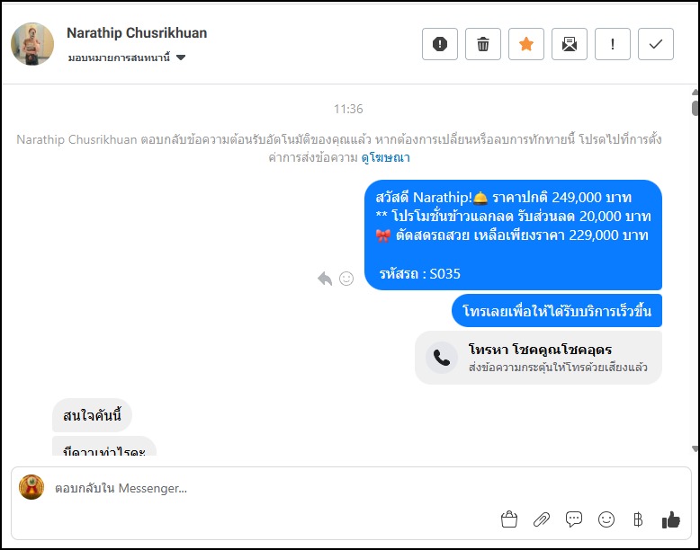This screenshot has width=700, height=550.
Task: Mark conversation as spam with exclamation icon
Action: [440, 44]
